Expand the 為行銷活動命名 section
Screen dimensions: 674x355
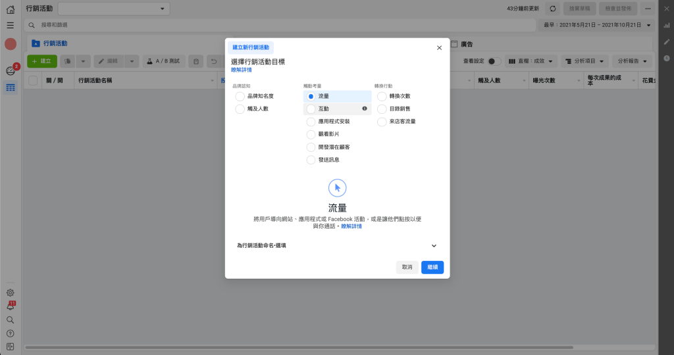tap(434, 246)
